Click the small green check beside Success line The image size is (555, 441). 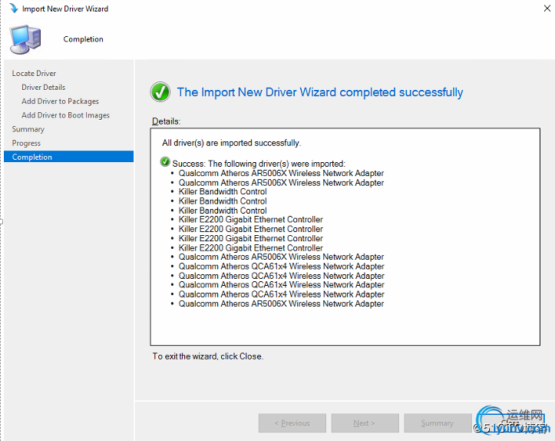pyautogui.click(x=165, y=162)
